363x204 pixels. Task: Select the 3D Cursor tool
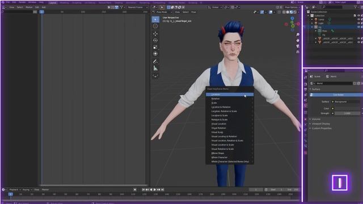pos(155,26)
